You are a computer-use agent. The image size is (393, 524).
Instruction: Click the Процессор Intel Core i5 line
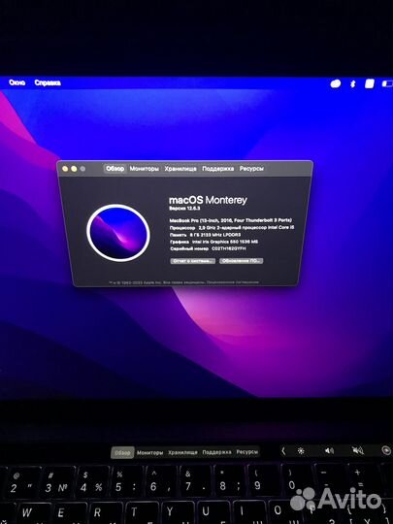[232, 228]
